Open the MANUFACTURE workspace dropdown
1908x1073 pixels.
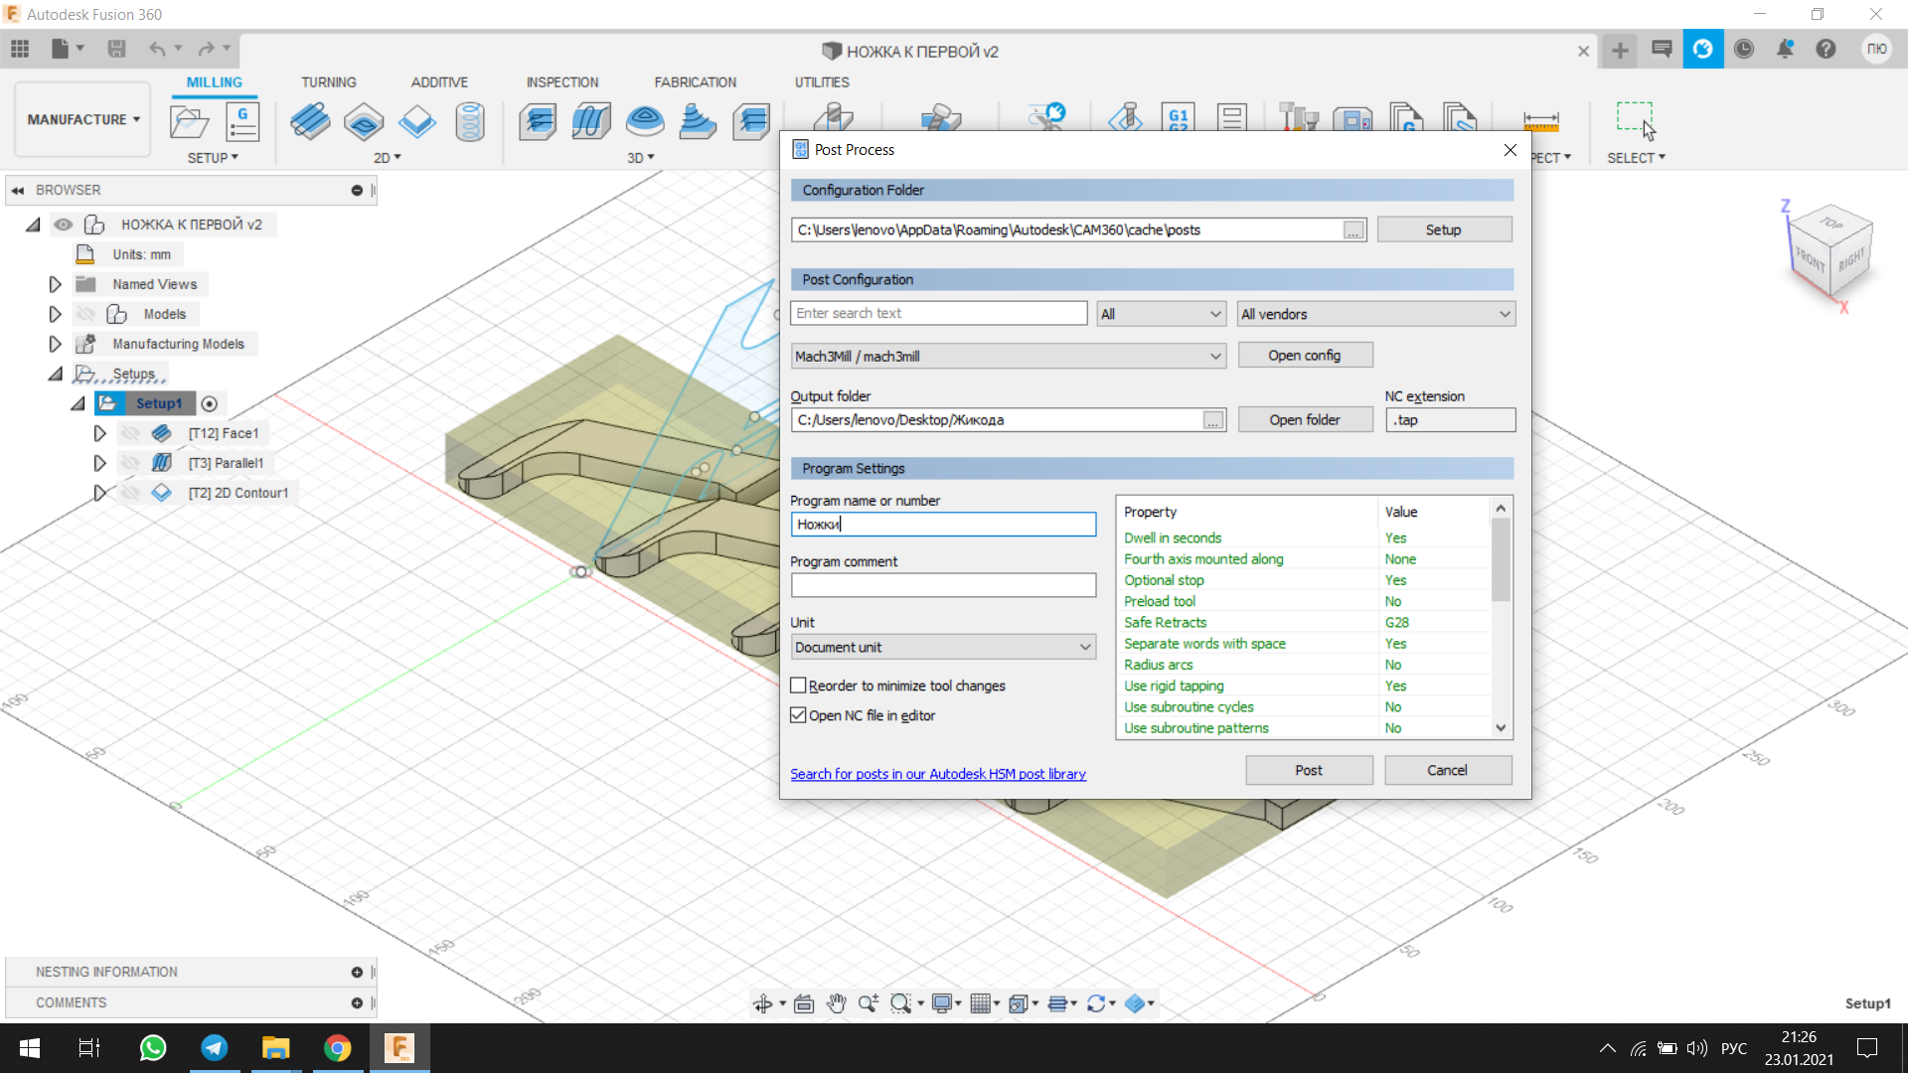pyautogui.click(x=83, y=119)
